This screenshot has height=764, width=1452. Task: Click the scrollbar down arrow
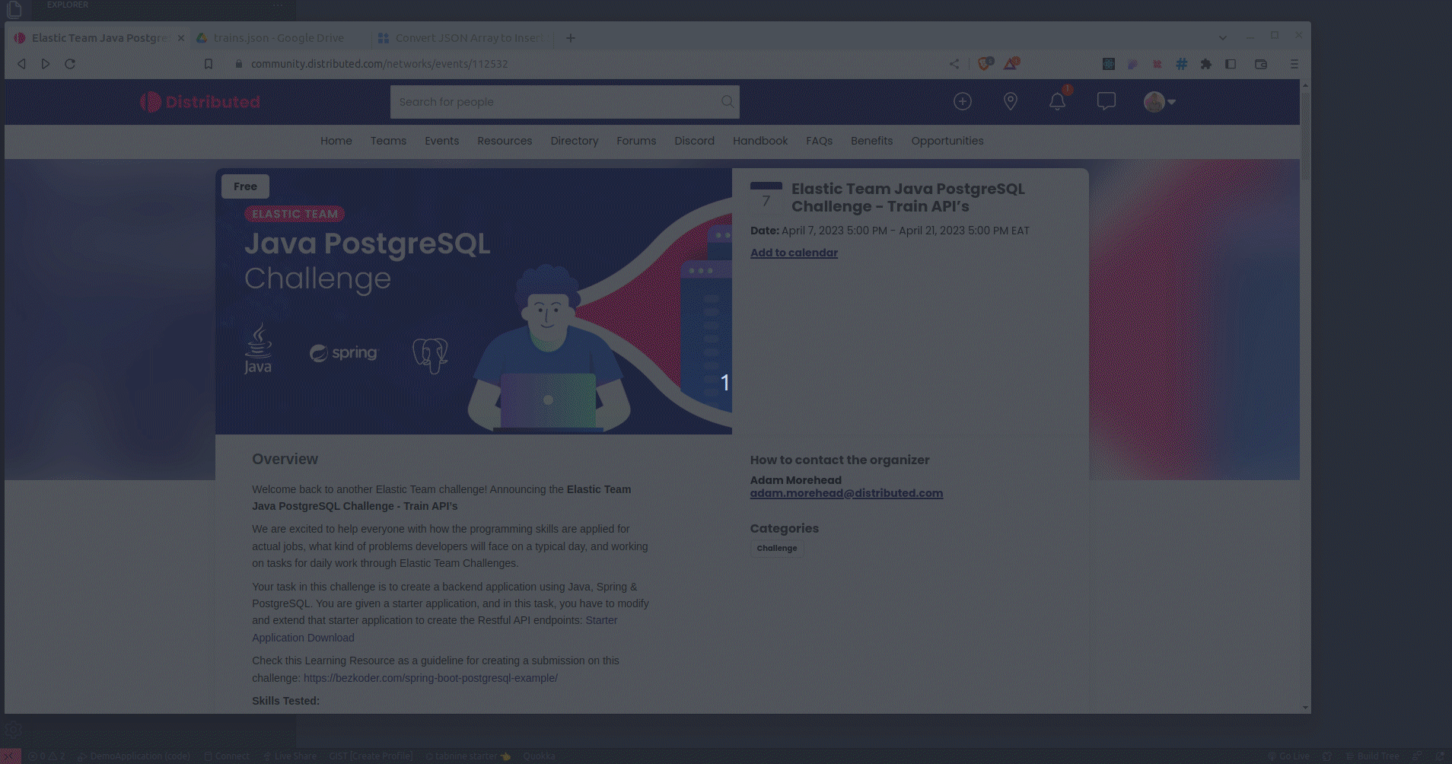pos(1305,708)
